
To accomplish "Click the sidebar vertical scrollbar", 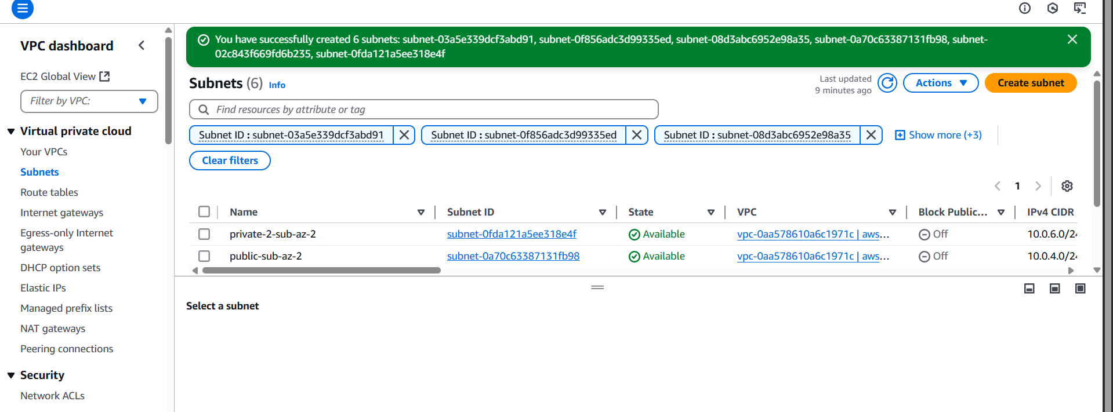I will 168,90.
